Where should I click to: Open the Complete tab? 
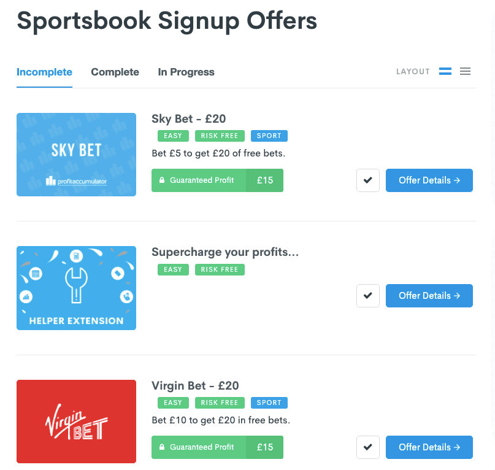point(115,72)
